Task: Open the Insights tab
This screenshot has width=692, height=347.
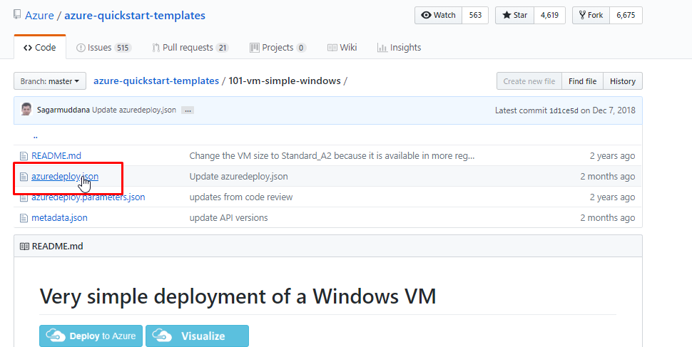Action: click(399, 48)
